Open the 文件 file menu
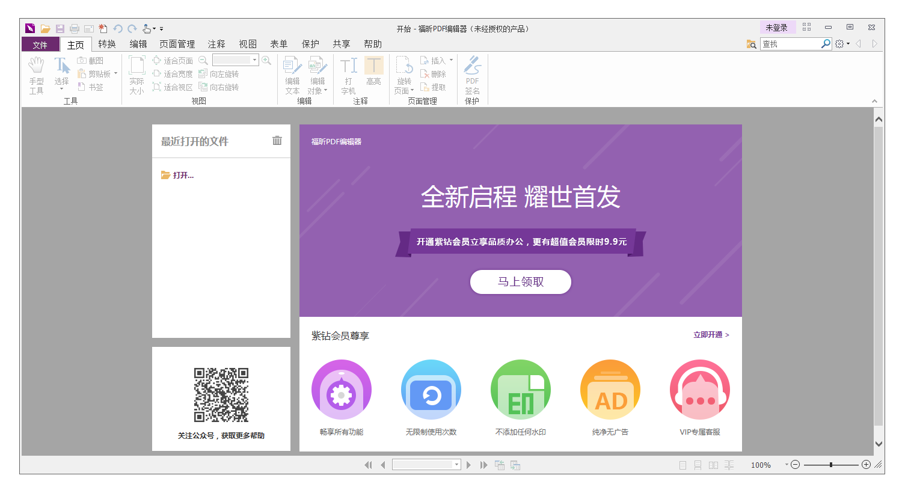Screen dimensions: 908x502 pyautogui.click(x=40, y=44)
